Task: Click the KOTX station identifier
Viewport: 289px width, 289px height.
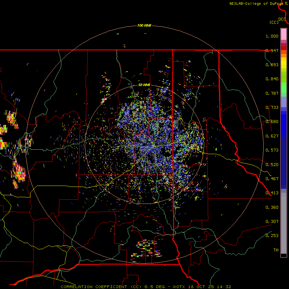Action: [x=180, y=287]
